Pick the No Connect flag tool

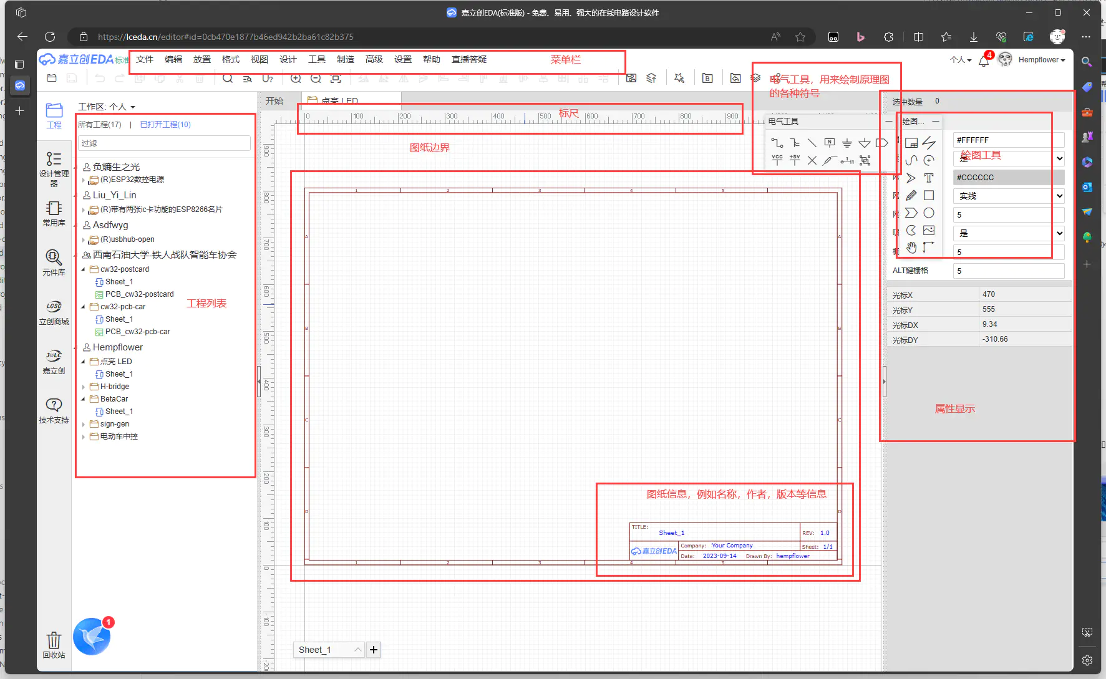point(812,160)
